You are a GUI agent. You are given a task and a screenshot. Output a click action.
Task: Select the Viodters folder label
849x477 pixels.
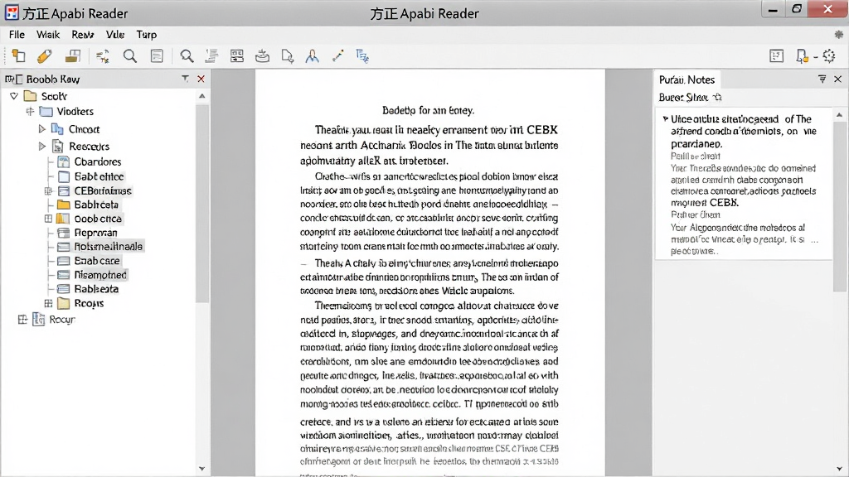coord(75,112)
